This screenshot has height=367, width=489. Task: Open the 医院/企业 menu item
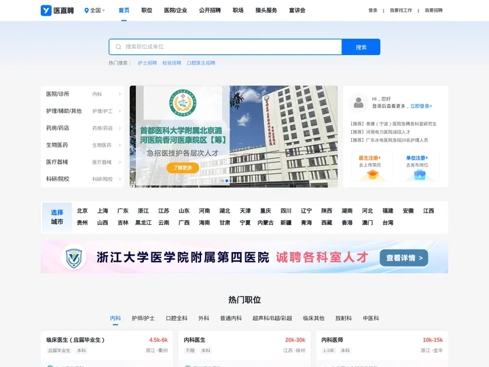click(x=176, y=10)
